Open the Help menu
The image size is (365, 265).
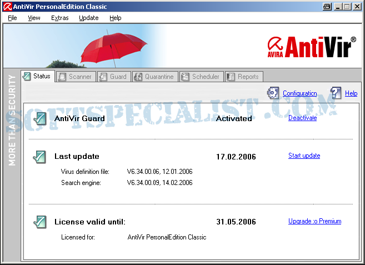115,18
